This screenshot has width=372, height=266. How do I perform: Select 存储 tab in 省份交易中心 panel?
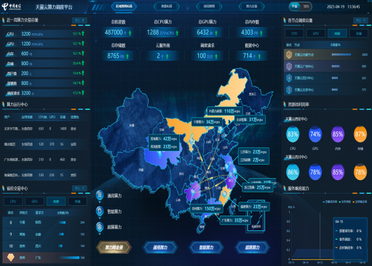(77, 201)
